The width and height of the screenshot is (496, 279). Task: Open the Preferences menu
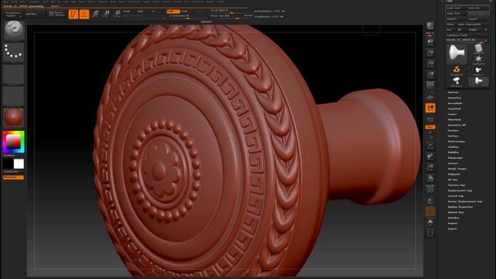click(134, 2)
